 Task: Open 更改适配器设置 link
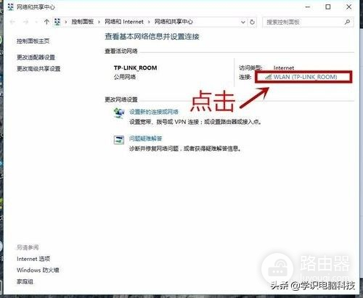click(x=36, y=57)
